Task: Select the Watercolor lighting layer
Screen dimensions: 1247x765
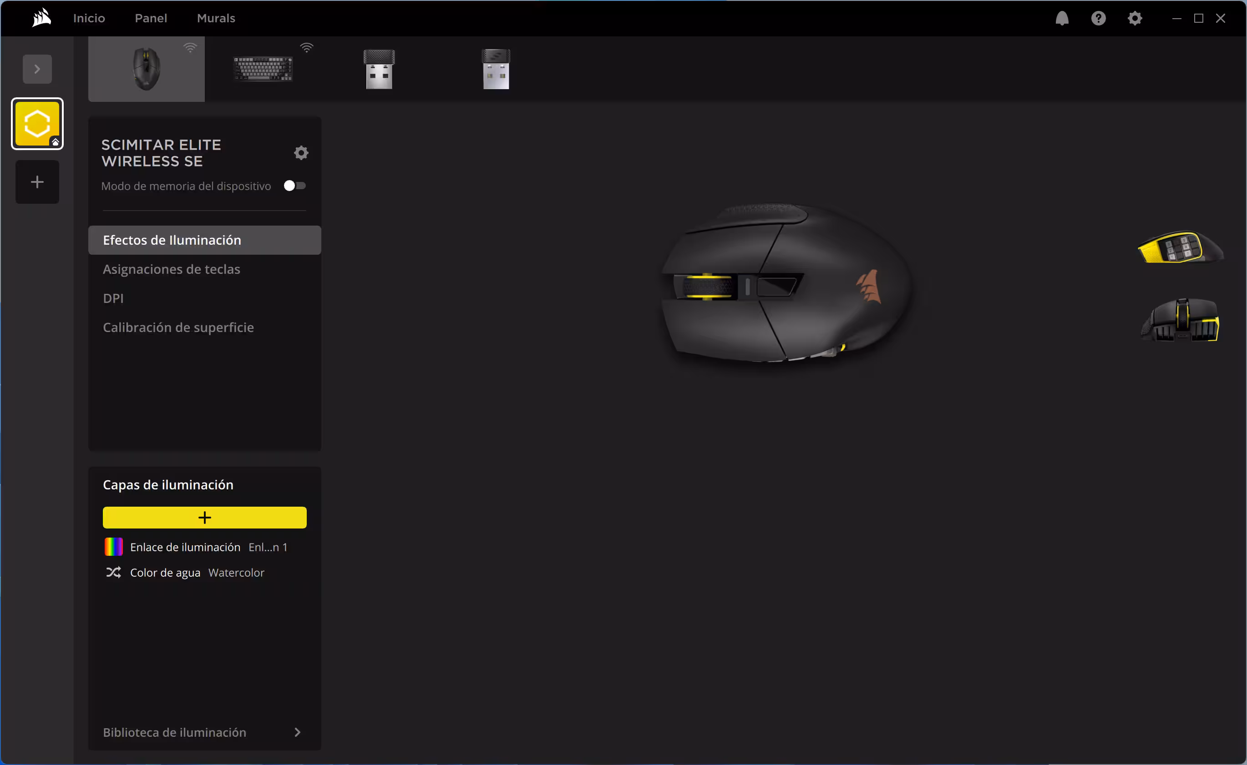Action: [204, 572]
